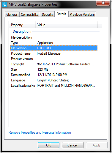Select the Language property row
The width and height of the screenshot is (112, 153).
[x=54, y=80]
